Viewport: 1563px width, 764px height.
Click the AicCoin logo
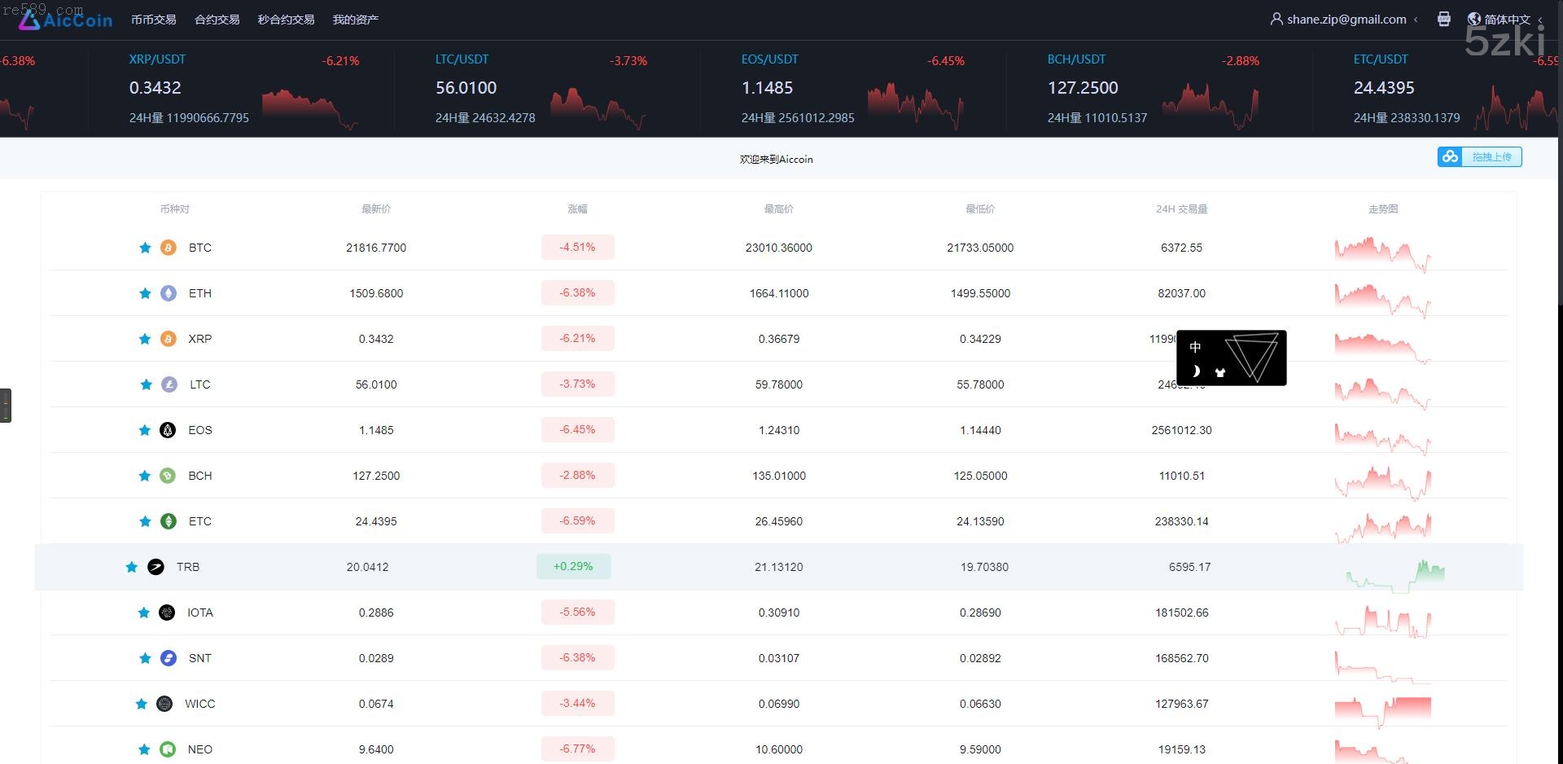pyautogui.click(x=67, y=20)
